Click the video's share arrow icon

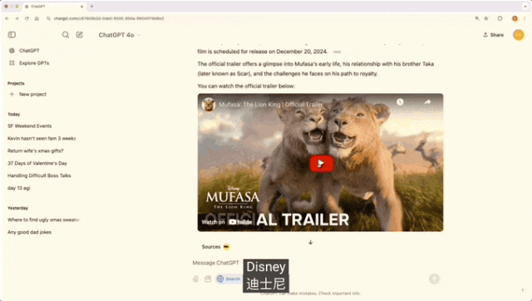tap(427, 101)
